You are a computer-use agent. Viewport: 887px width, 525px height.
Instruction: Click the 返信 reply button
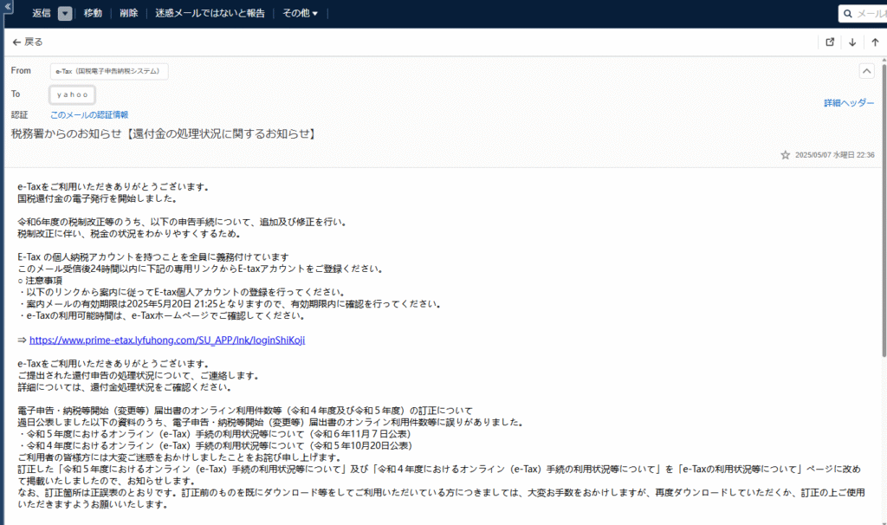pyautogui.click(x=42, y=13)
